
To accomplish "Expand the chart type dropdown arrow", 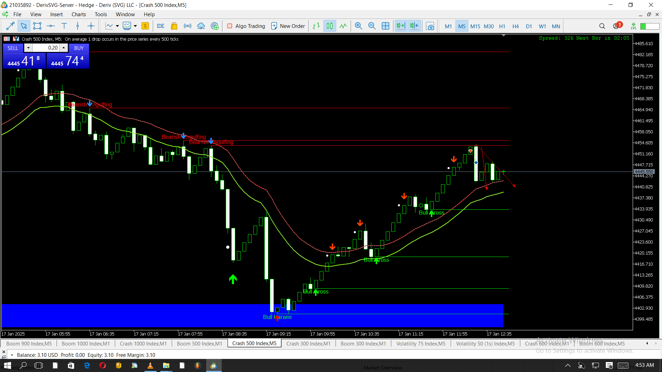I will pos(117,26).
